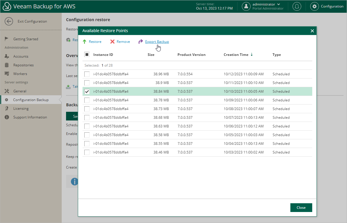Click the Configuration gear icon

pos(315,6)
